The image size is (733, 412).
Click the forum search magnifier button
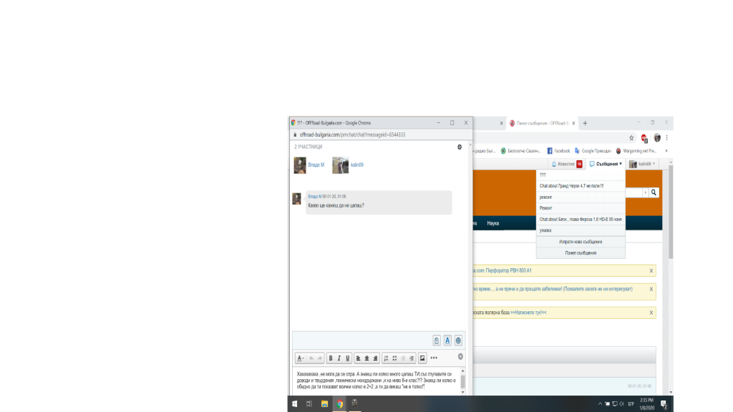[654, 192]
